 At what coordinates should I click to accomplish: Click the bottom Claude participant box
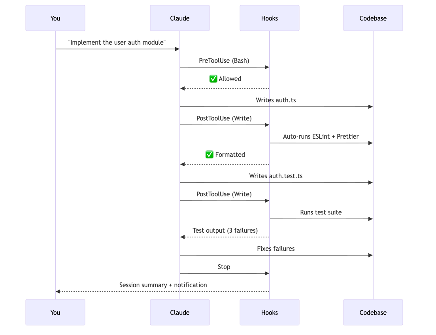[x=180, y=312]
